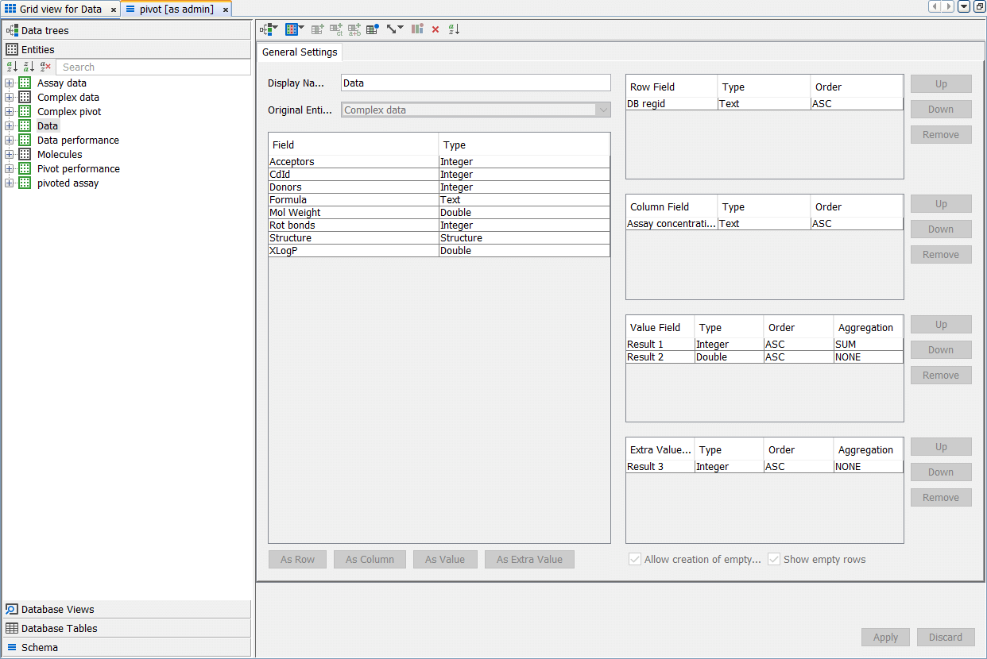The image size is (987, 659).
Task: Click the bar chart icon in toolbar
Action: click(417, 29)
